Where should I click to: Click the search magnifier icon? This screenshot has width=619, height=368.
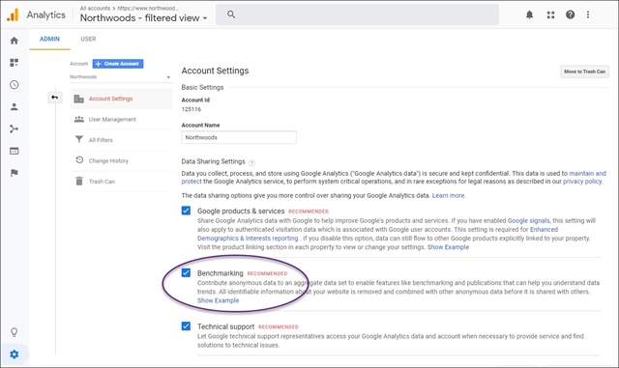pyautogui.click(x=231, y=14)
